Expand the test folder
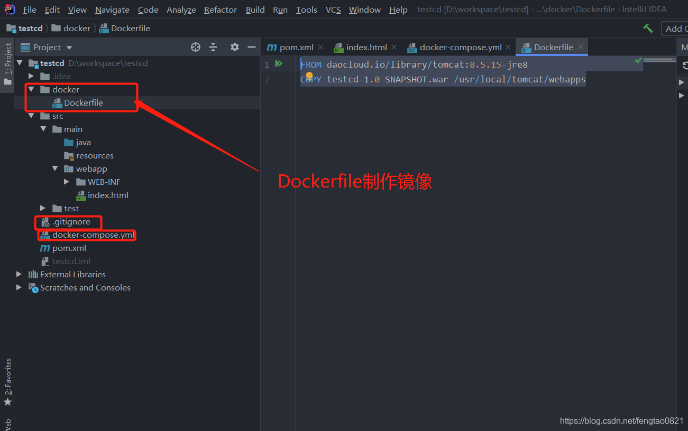688x431 pixels. 43,208
